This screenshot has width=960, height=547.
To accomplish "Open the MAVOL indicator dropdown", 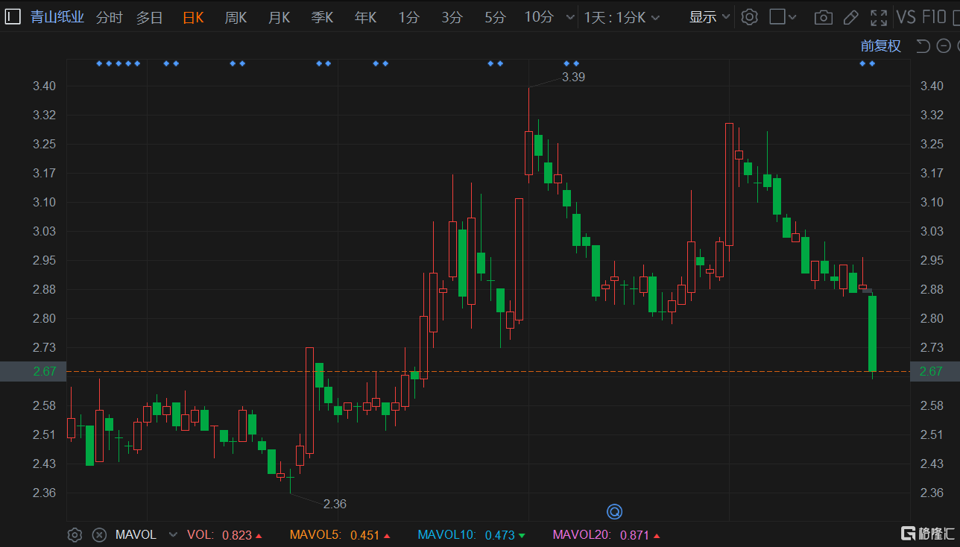I will click(173, 535).
